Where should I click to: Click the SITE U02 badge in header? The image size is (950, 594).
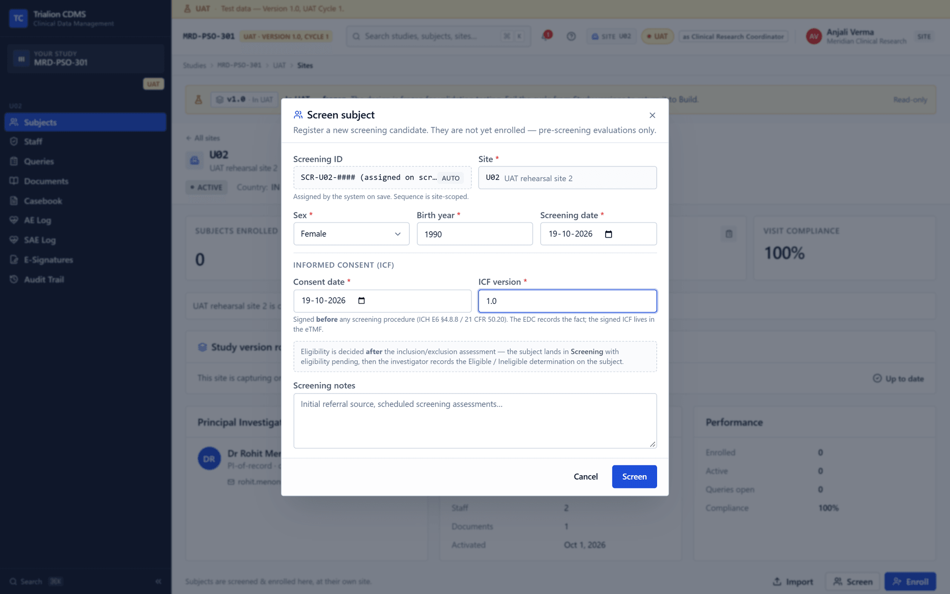pos(611,36)
